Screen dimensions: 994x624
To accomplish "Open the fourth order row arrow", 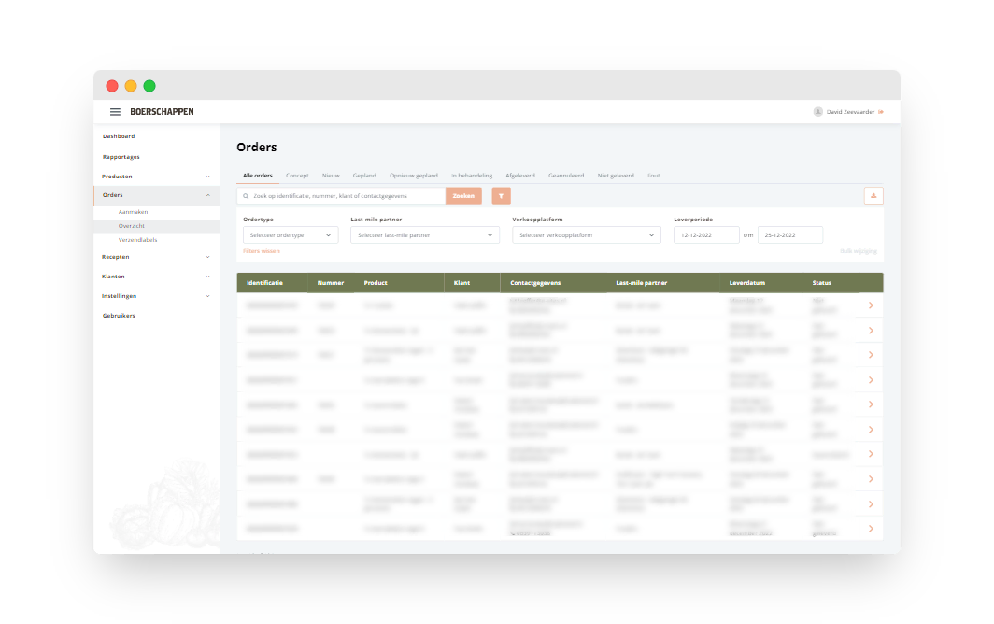I will tap(871, 380).
